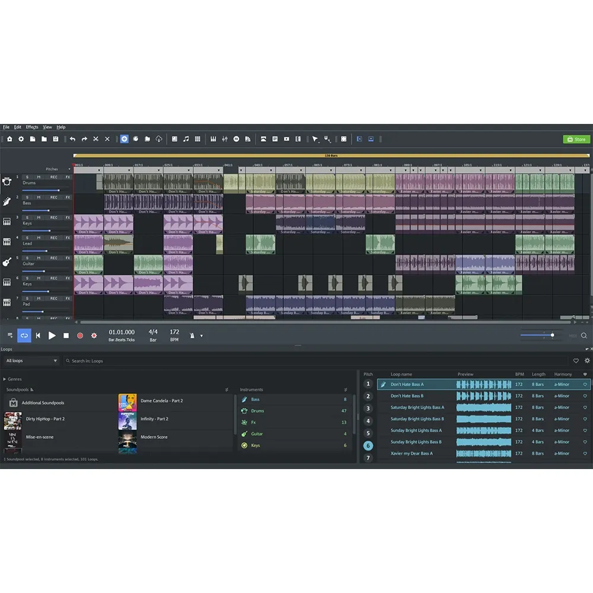Open the View menu
The image size is (593, 593).
coord(47,127)
